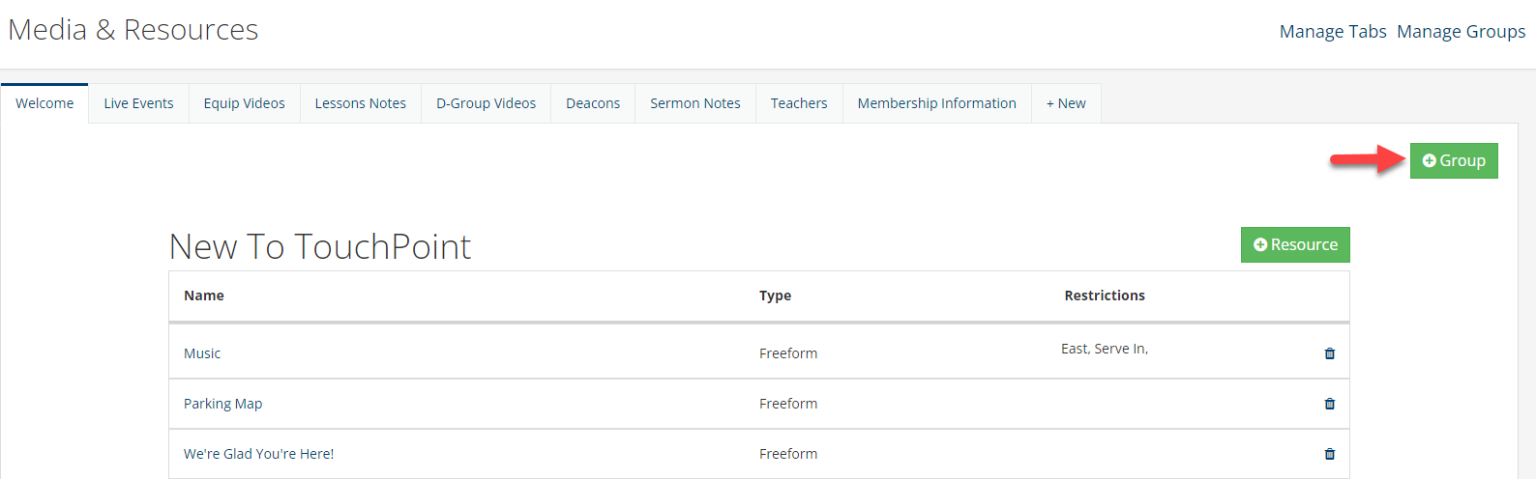Go to the D-Group Videos tab

tap(486, 103)
